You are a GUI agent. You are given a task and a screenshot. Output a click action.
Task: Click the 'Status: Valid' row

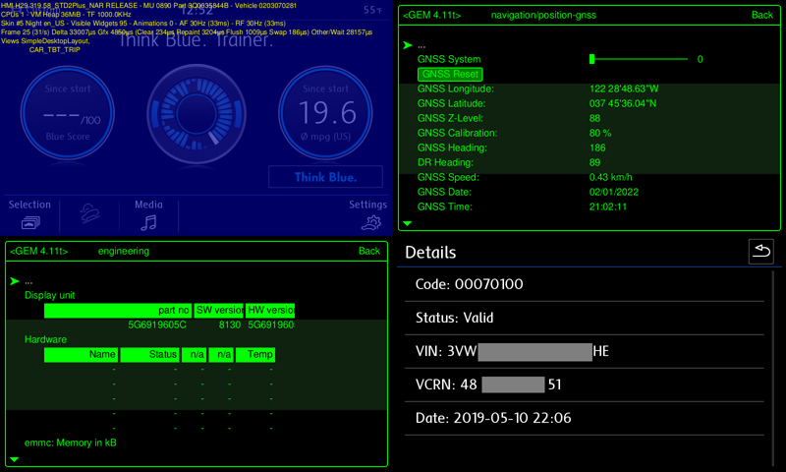coord(584,318)
